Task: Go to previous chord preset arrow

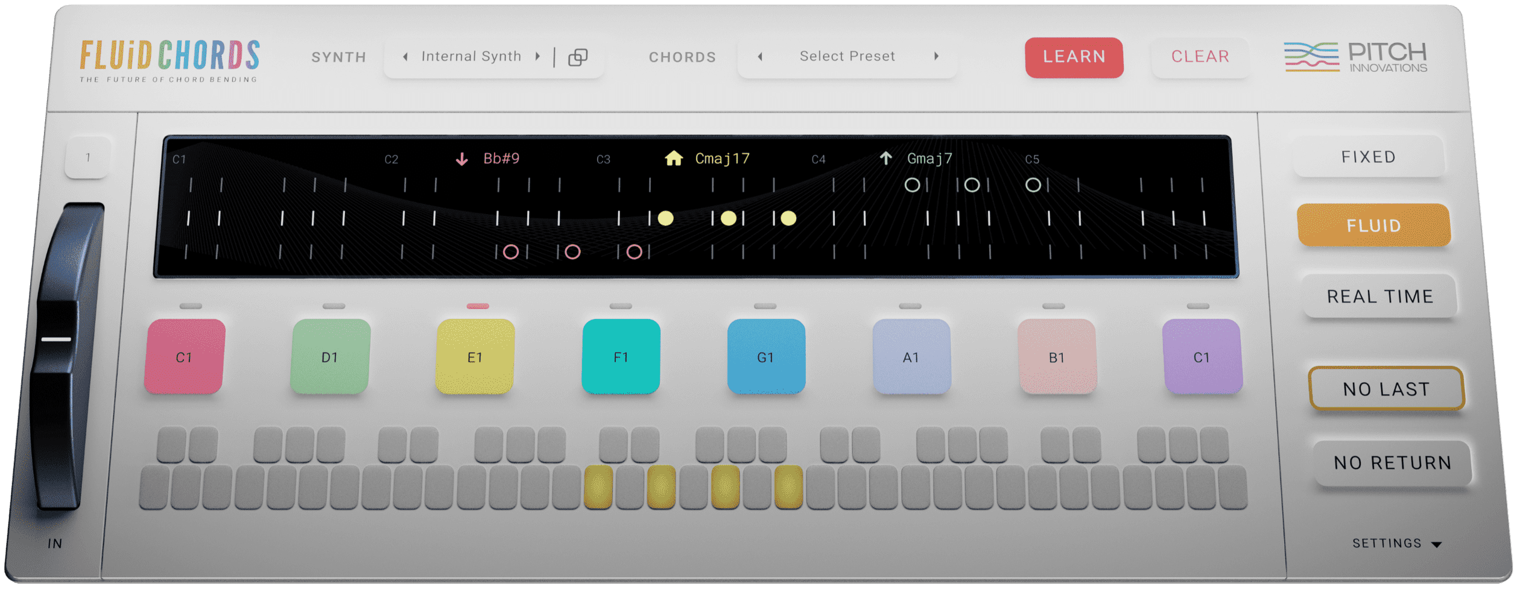Action: tap(760, 57)
